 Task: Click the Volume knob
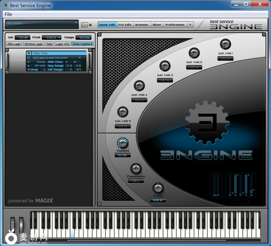[x=123, y=143]
